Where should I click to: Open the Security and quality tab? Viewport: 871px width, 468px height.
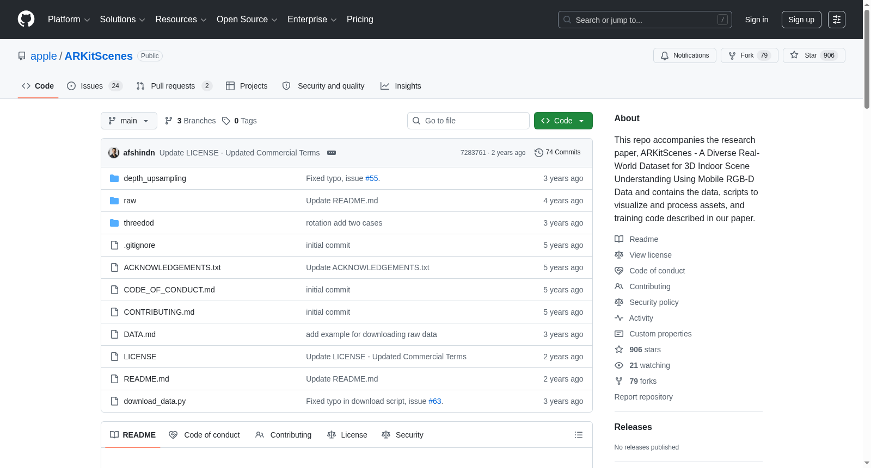pos(323,86)
